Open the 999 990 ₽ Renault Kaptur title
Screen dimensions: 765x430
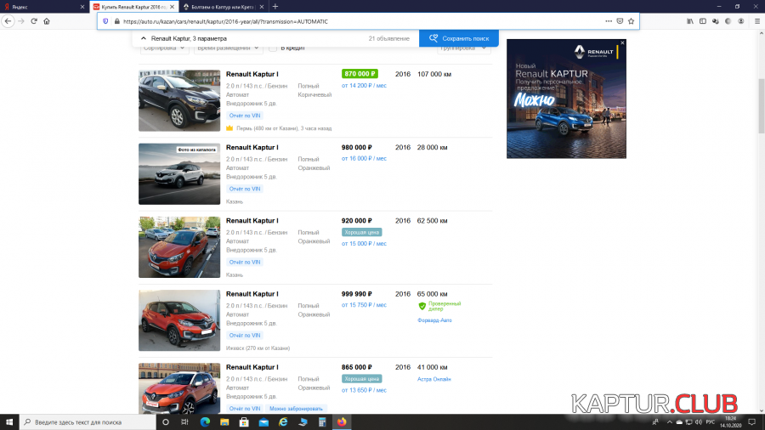pos(252,293)
